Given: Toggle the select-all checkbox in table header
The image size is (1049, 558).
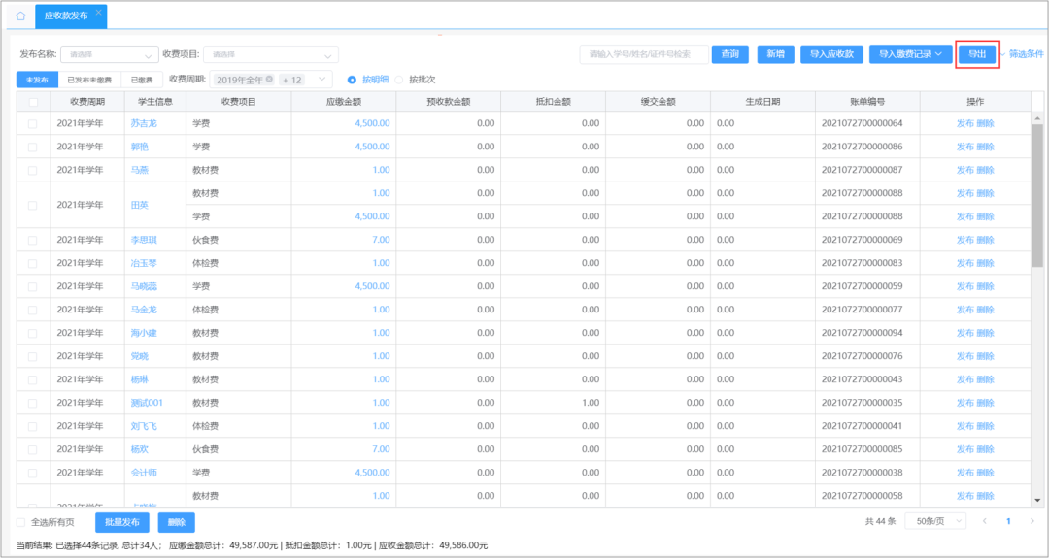Looking at the screenshot, I should click(33, 101).
